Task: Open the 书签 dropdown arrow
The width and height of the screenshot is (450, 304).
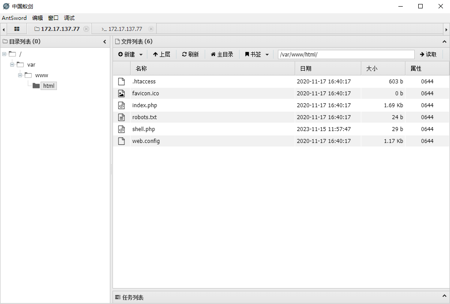Action: point(267,55)
